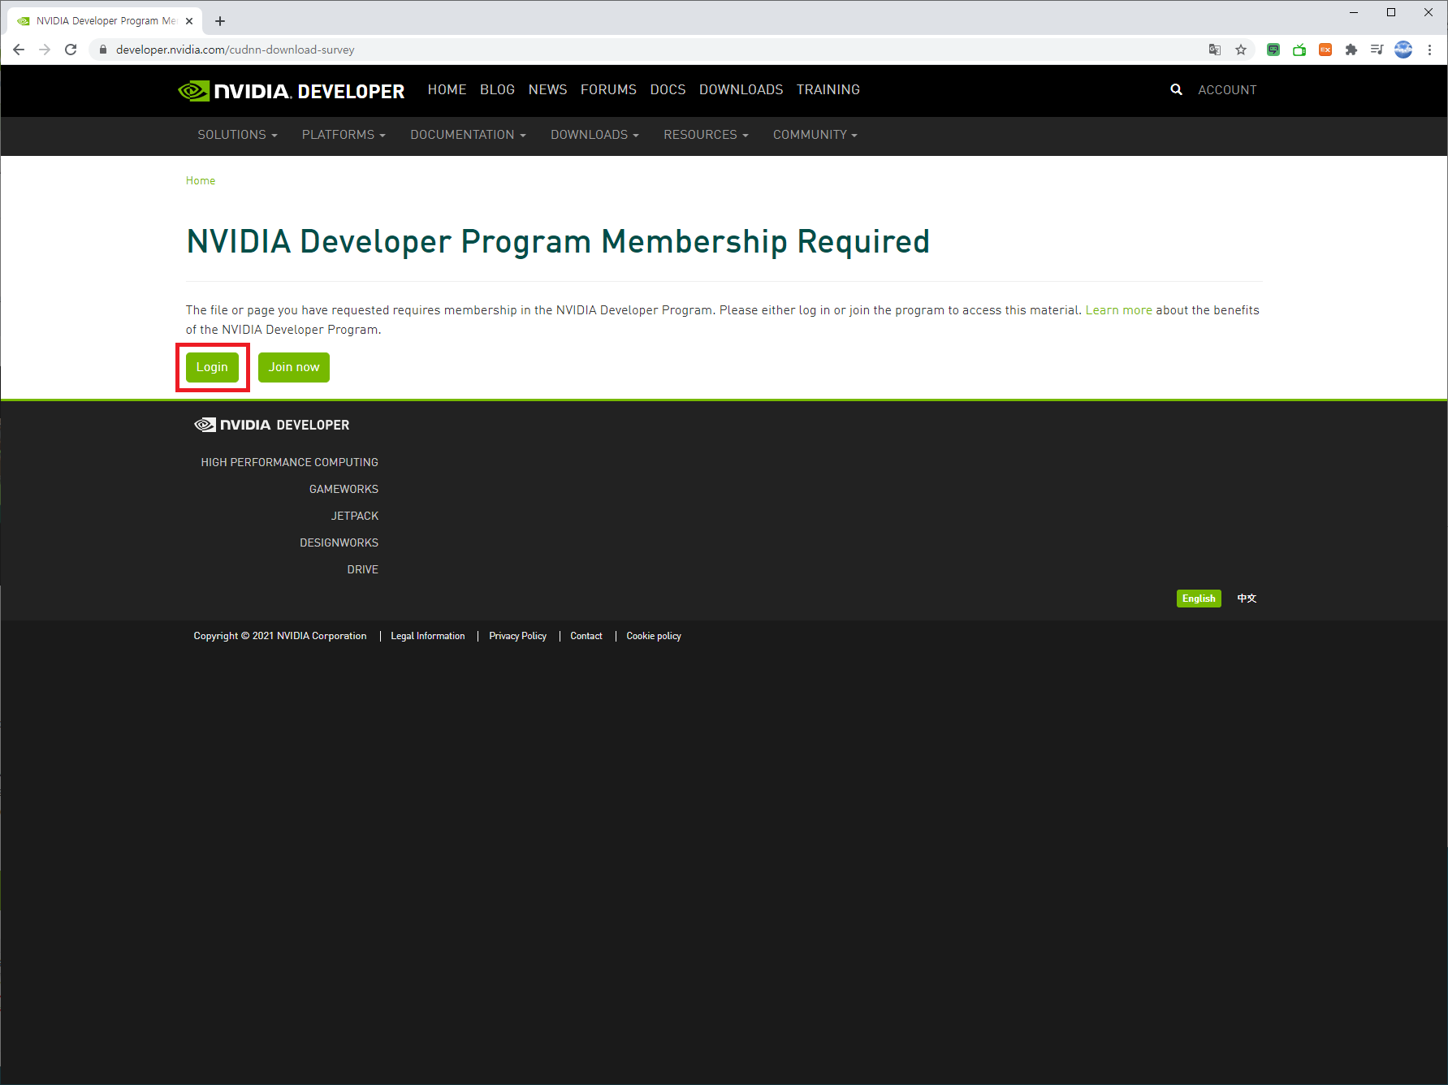1448x1085 pixels.
Task: Select the English language button
Action: 1199,599
